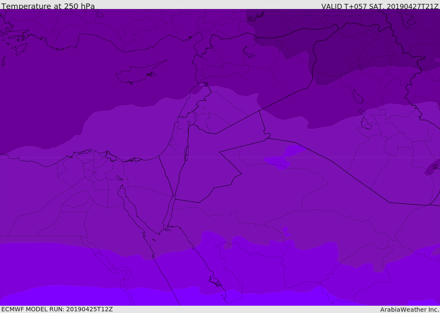Click the 'ECMWF MODEL RUN: 20190425T12Z' text
The width and height of the screenshot is (440, 313).
pos(57,309)
